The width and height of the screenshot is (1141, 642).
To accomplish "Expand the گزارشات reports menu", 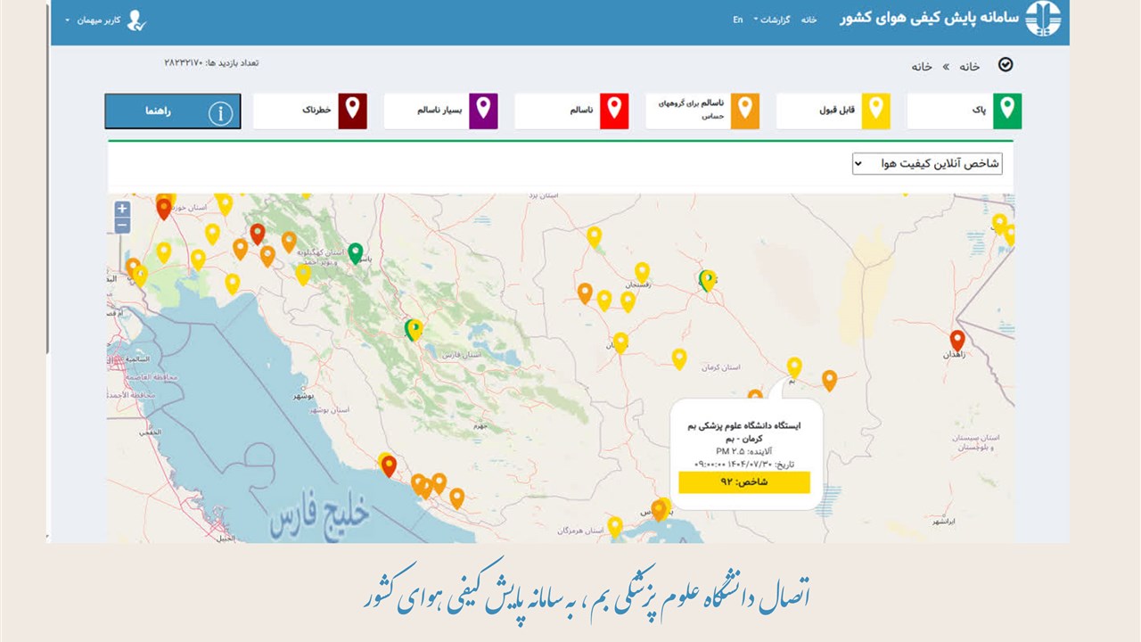I will pos(772,20).
